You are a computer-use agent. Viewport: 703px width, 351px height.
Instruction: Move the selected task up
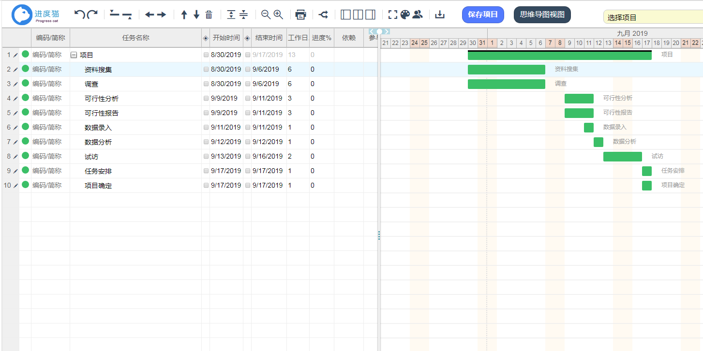[184, 15]
